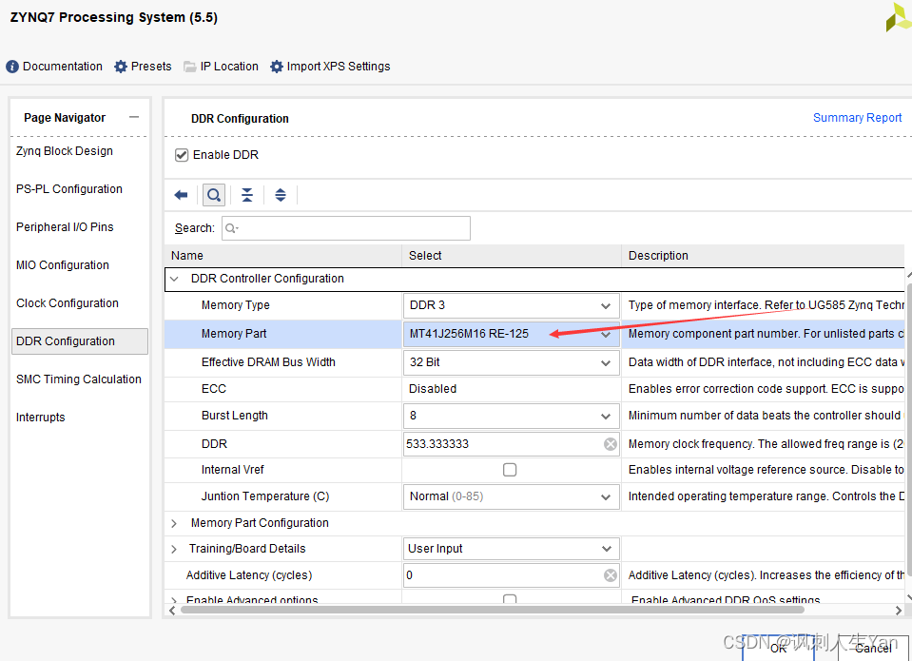912x661 pixels.
Task: Open the Documentation info icon
Action: click(12, 67)
